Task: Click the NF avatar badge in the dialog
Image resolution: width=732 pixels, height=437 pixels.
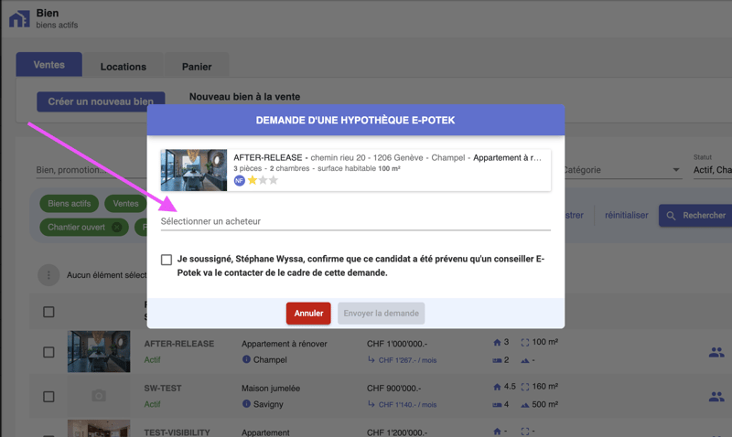Action: pos(239,180)
